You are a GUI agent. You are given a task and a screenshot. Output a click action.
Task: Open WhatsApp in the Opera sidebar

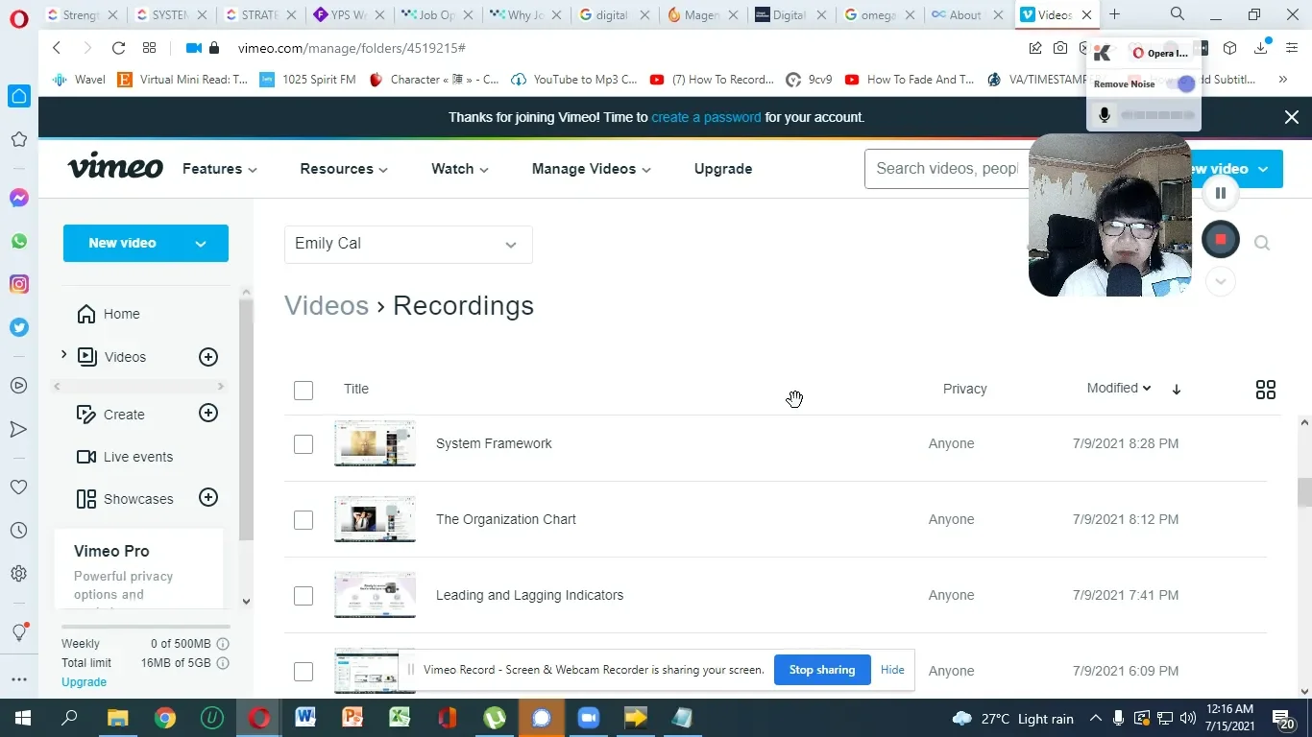(x=18, y=241)
